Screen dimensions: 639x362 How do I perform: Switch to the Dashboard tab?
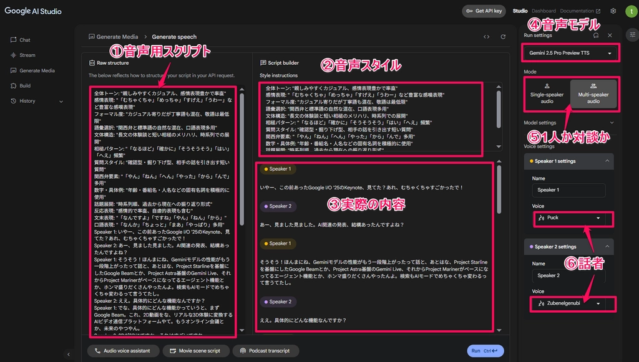pos(544,11)
